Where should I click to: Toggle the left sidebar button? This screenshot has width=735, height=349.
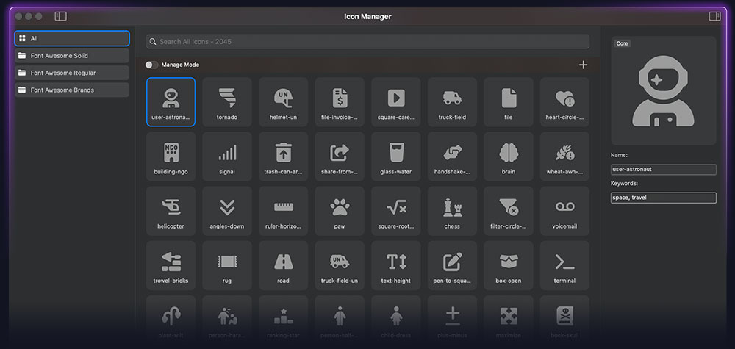tap(61, 16)
